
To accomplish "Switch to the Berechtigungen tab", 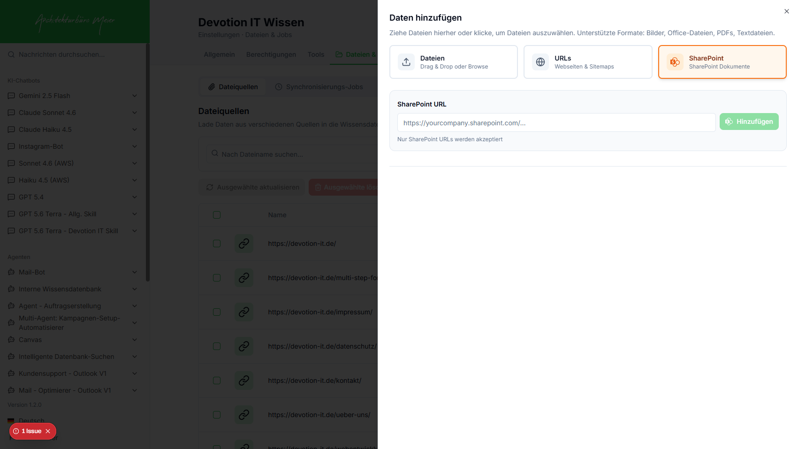I will pyautogui.click(x=271, y=54).
